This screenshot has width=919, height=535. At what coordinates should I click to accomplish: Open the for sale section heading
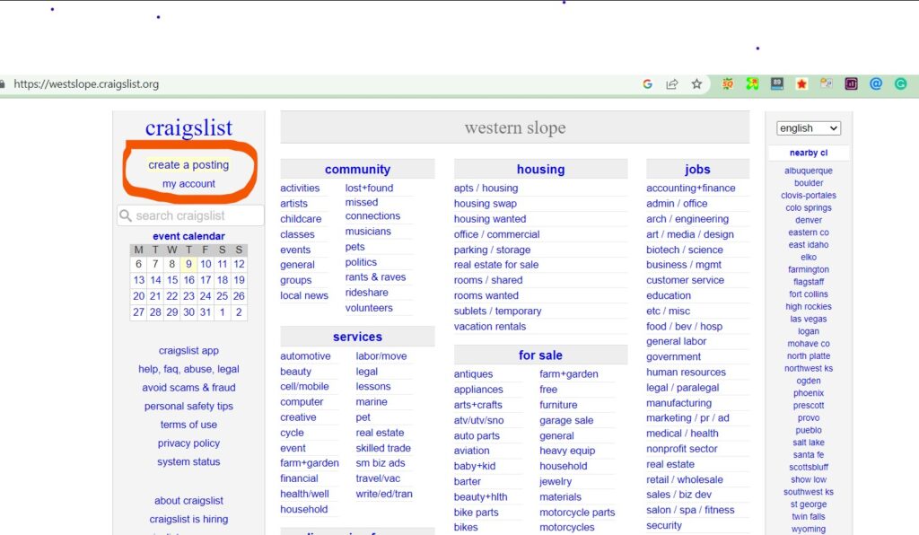tap(540, 355)
